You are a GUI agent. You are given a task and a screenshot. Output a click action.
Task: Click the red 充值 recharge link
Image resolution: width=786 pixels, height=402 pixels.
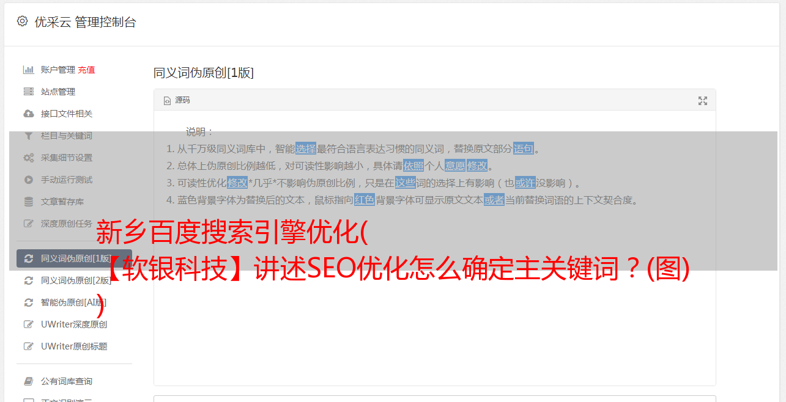coord(86,70)
